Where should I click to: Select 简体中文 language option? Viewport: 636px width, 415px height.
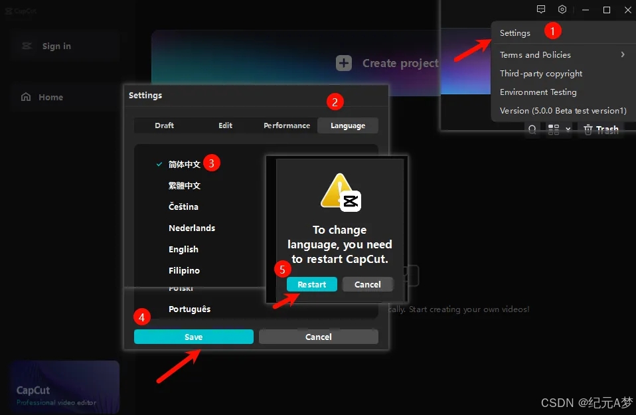[x=185, y=164]
